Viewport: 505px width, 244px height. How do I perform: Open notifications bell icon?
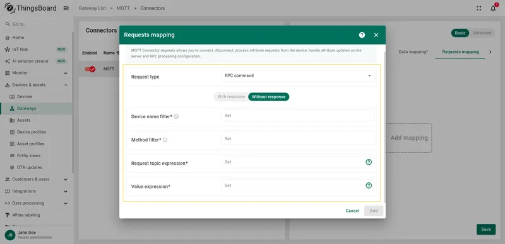coord(493,8)
